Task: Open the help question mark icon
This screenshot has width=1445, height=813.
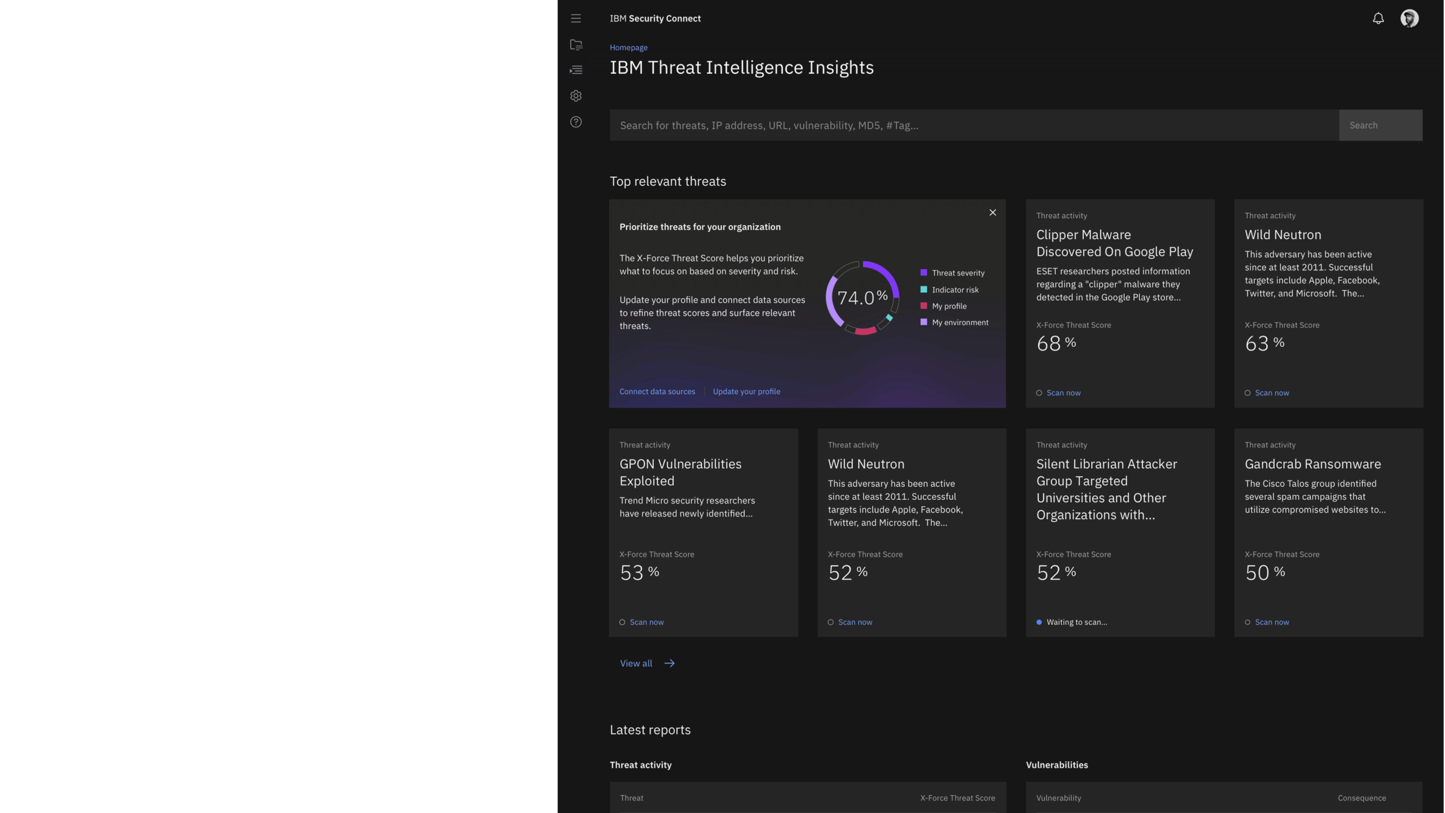Action: click(576, 122)
